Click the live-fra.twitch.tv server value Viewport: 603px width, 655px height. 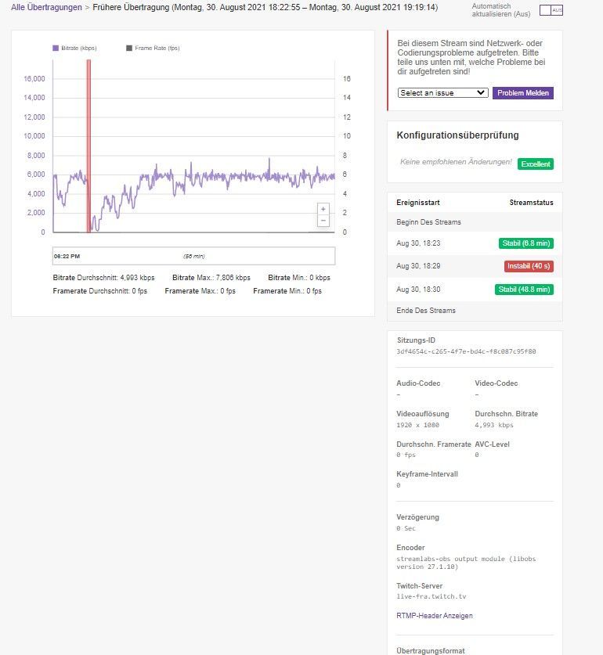coord(431,596)
